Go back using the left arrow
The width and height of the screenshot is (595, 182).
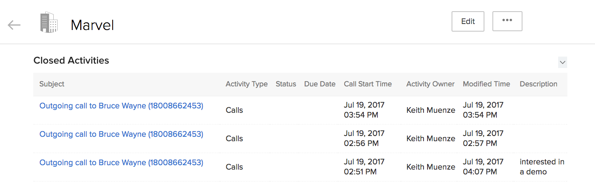[x=14, y=25]
